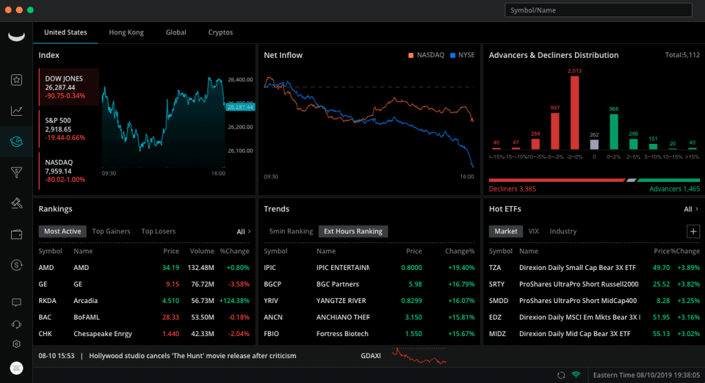Open the headset support icon in sidebar

[x=17, y=324]
